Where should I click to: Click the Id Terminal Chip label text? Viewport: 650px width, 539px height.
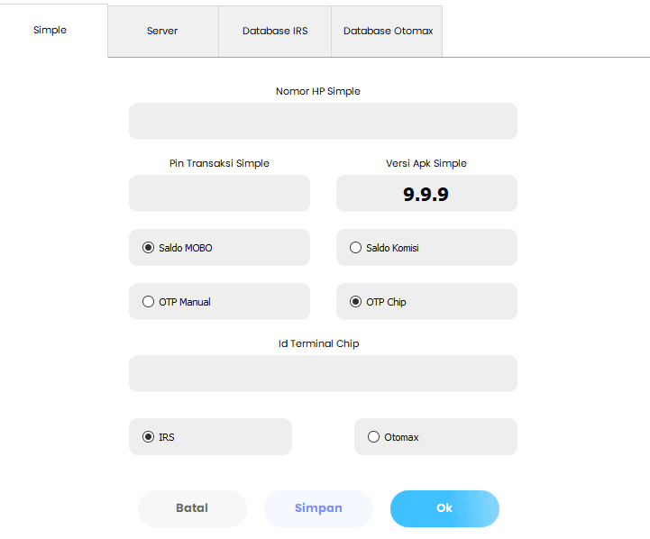[x=318, y=343]
